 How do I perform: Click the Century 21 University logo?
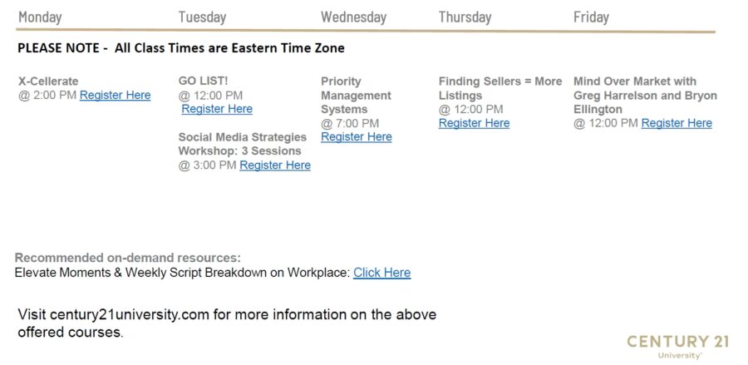tap(677, 347)
